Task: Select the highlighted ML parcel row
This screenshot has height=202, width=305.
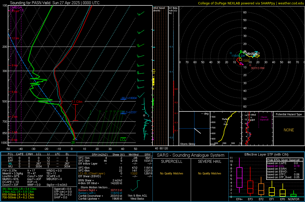Action: (39, 164)
